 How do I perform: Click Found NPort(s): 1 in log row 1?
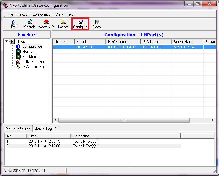(86, 141)
